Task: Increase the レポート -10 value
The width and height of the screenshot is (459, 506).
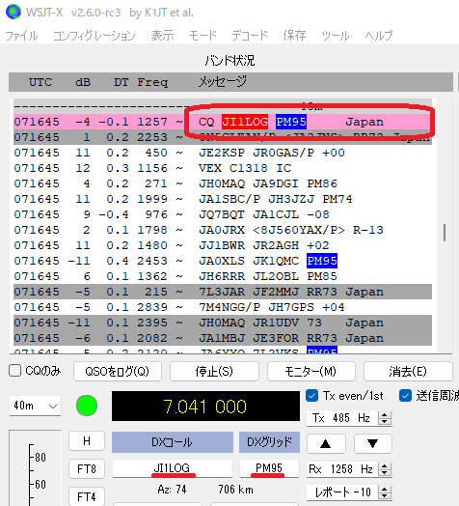Action: pos(384,490)
